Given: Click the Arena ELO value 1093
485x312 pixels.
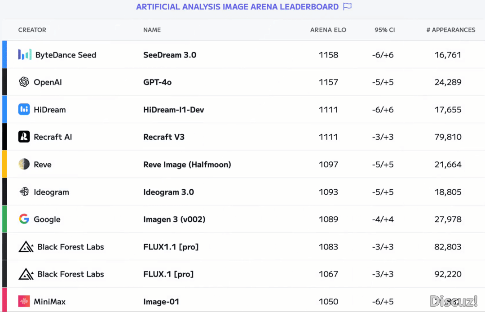Looking at the screenshot, I should point(328,192).
